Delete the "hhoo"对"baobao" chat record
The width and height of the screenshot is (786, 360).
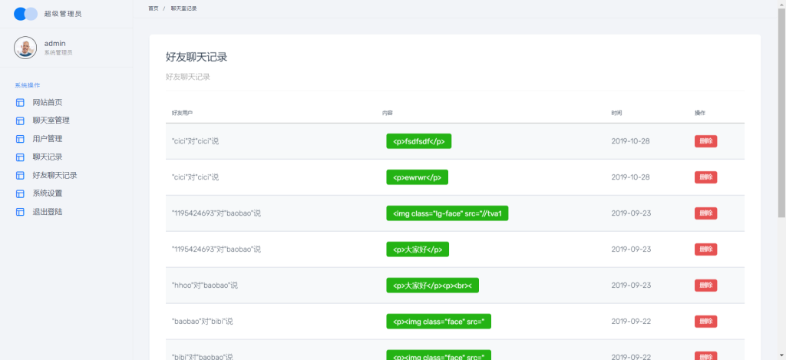click(705, 286)
